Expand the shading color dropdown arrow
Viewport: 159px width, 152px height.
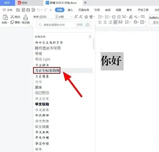pos(138,22)
